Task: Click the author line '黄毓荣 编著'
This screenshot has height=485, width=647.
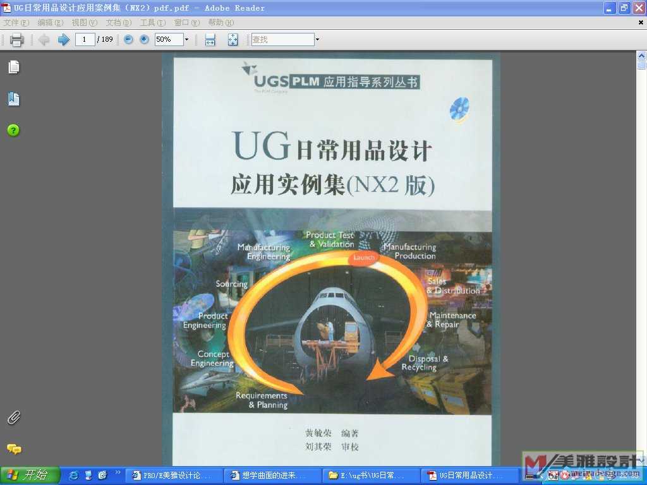Action: 332,433
